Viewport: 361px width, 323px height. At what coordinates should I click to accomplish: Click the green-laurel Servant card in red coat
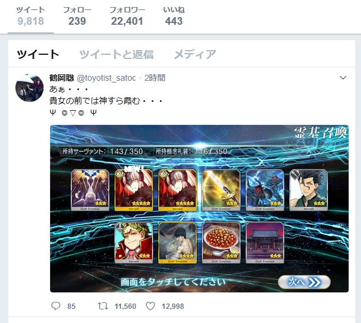pyautogui.click(x=133, y=242)
